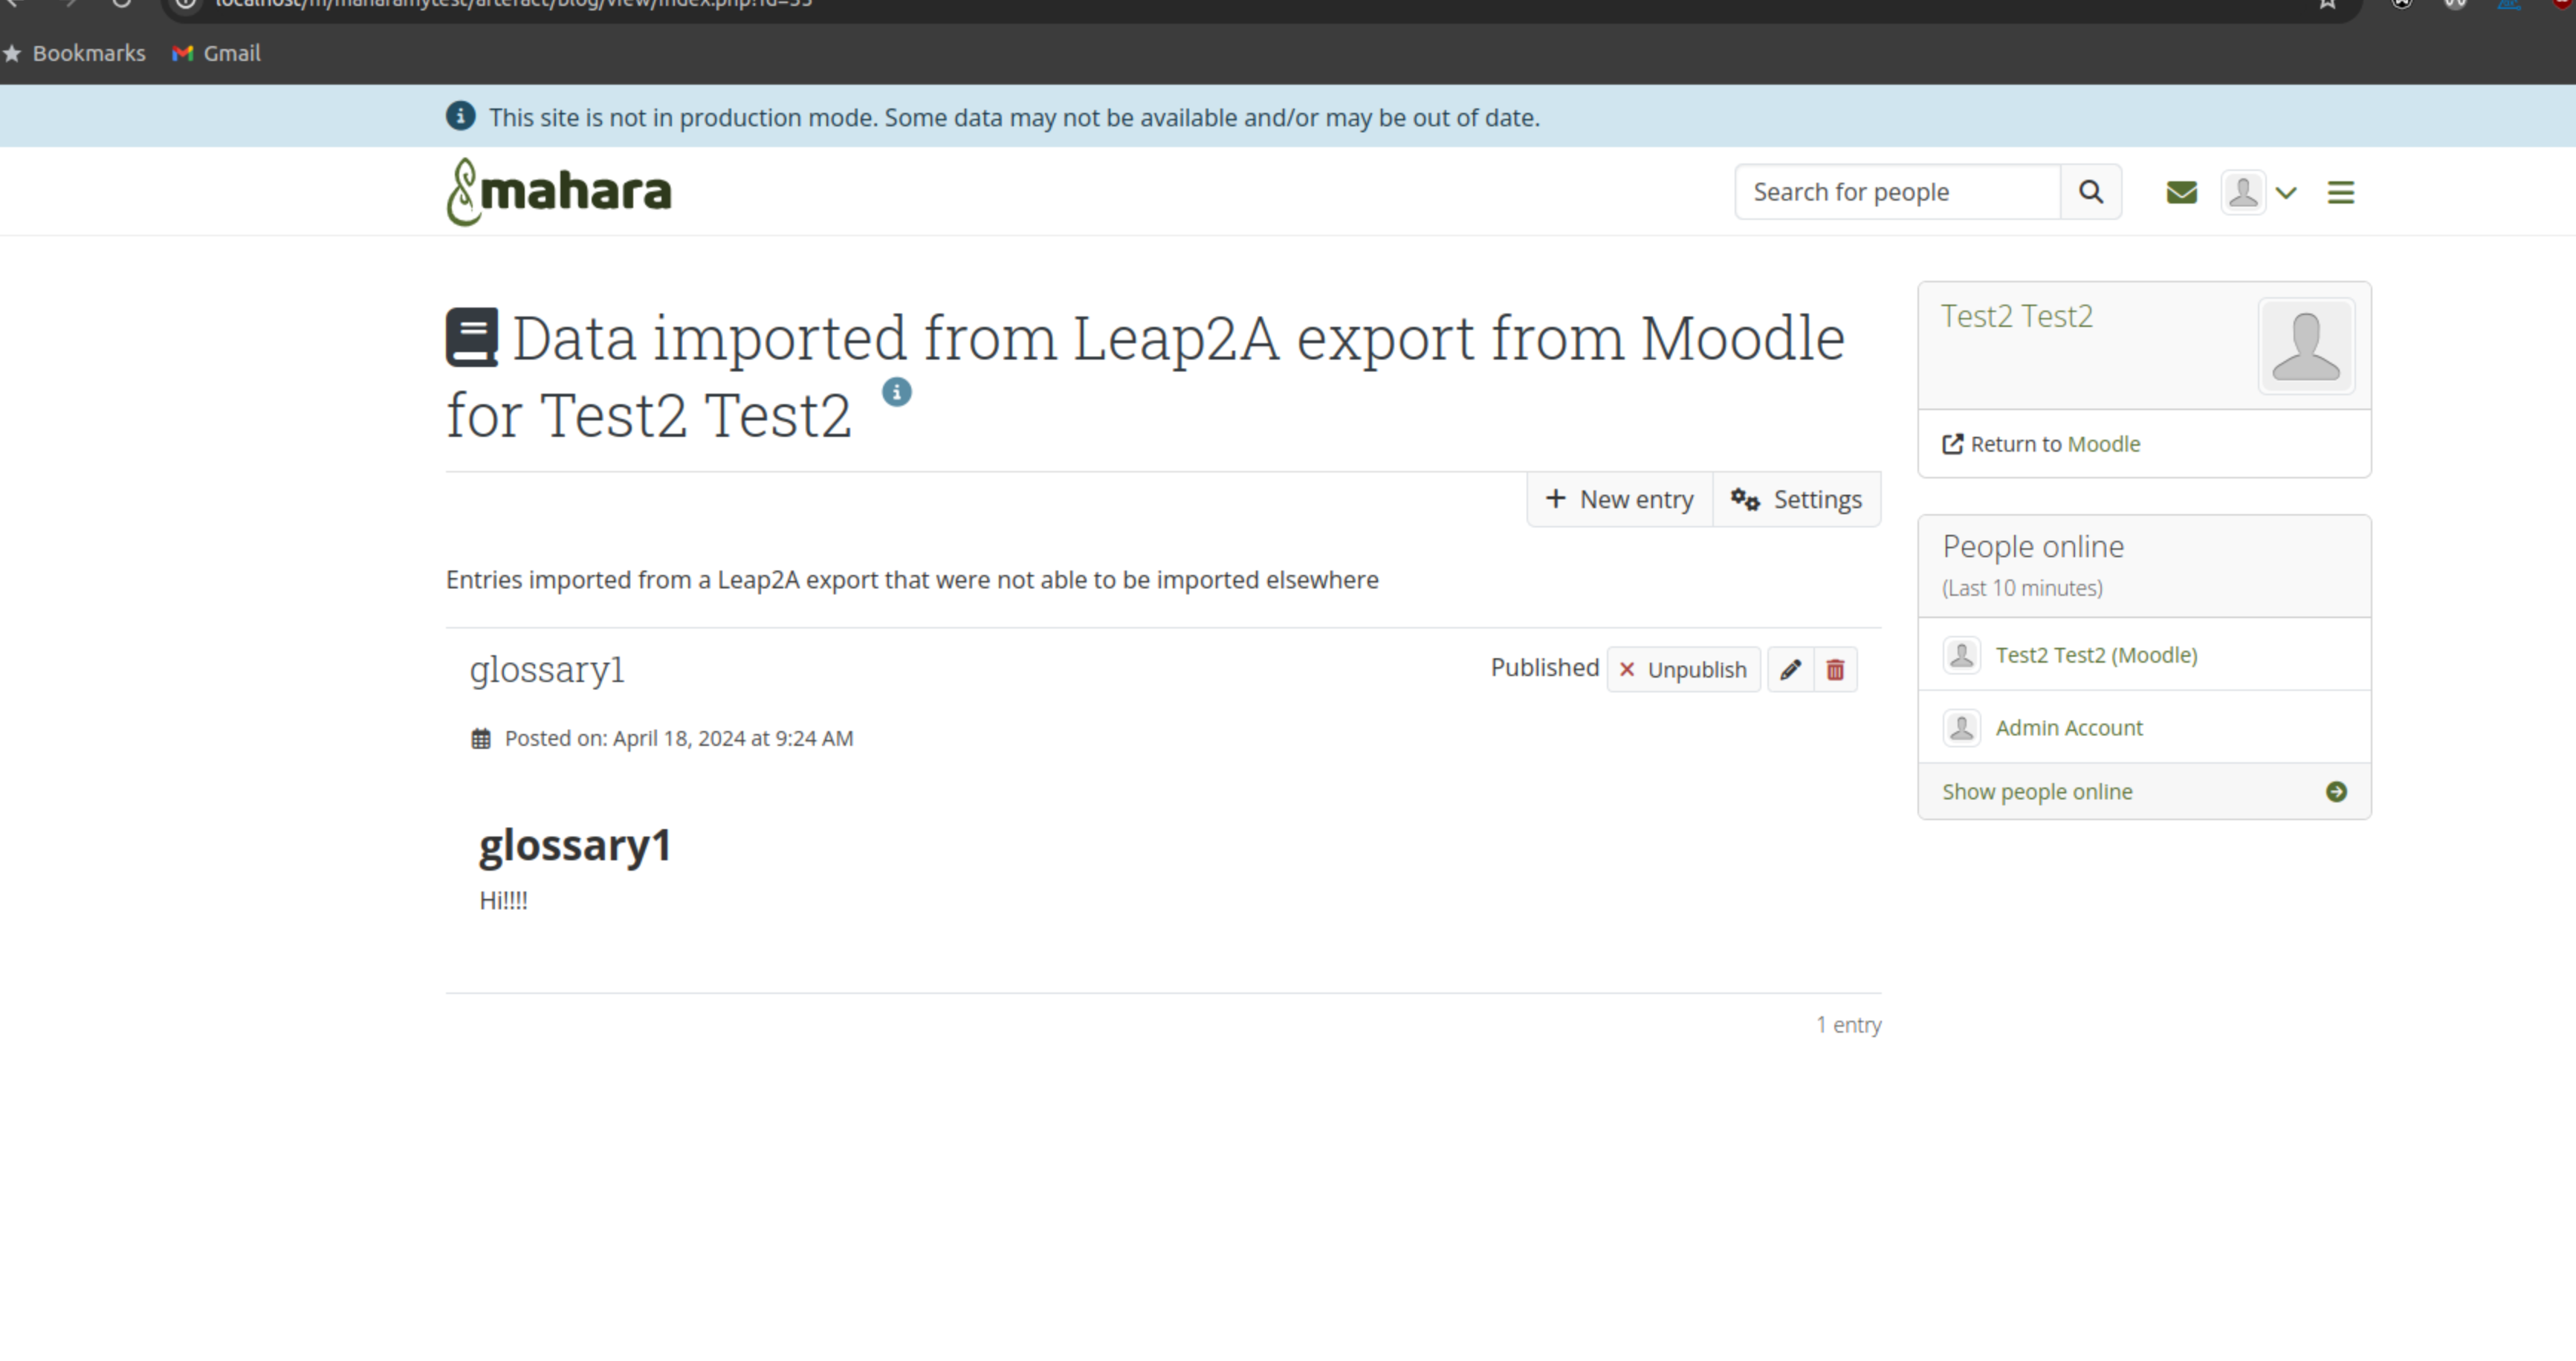Click the journal book icon in title
Image resolution: width=2576 pixels, height=1361 pixels.
(x=472, y=337)
